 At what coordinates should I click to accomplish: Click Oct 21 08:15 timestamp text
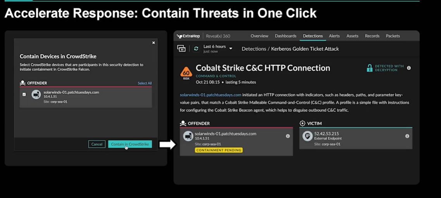(x=208, y=83)
